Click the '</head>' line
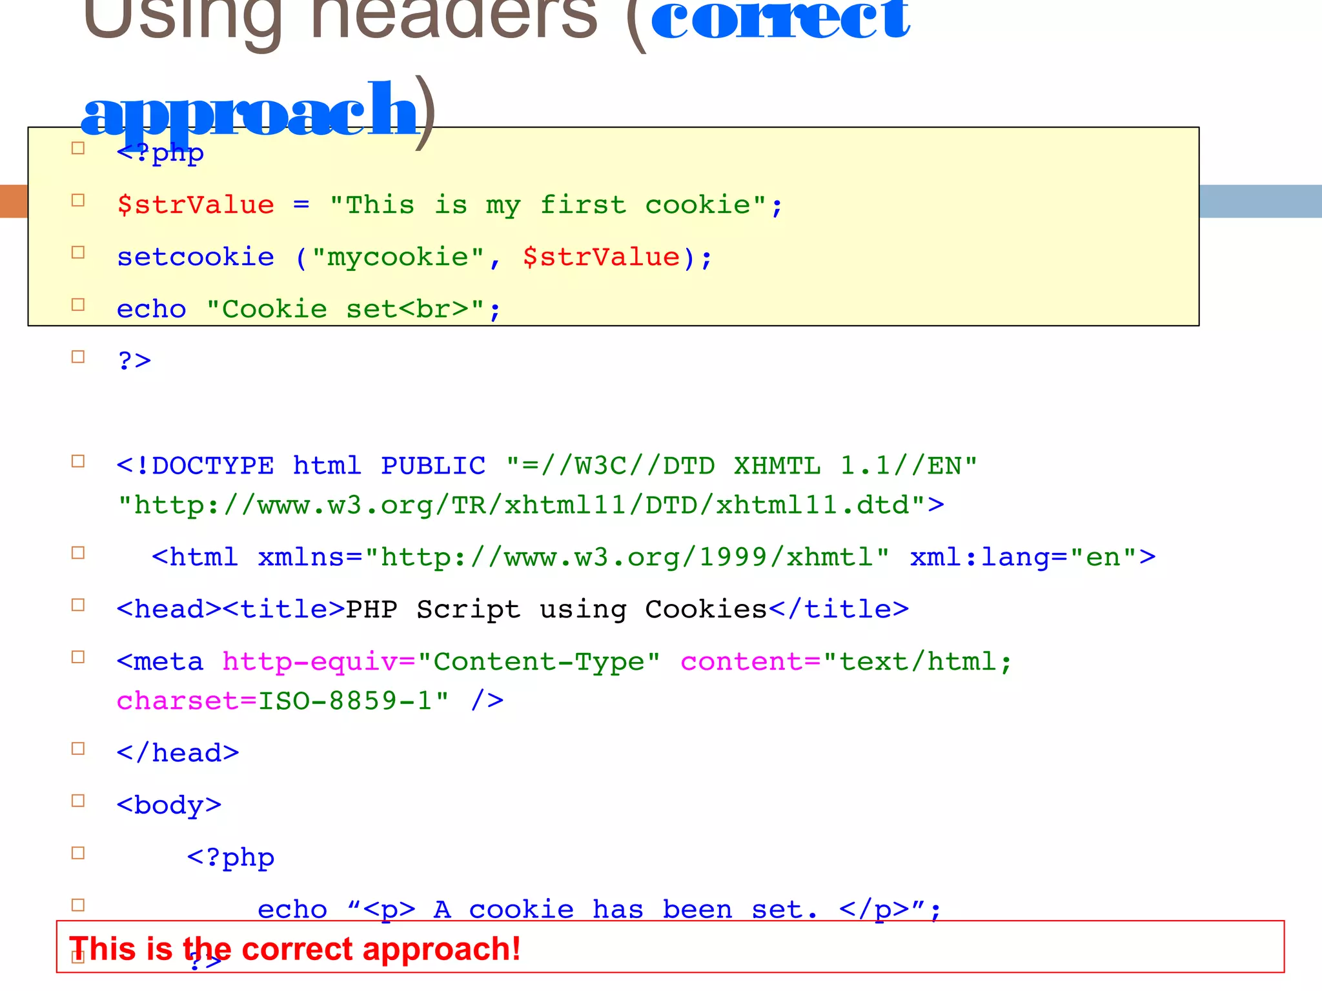 point(178,753)
